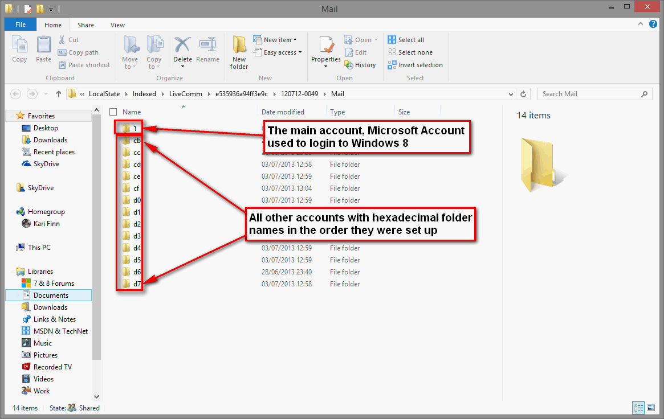Select the folder named cd
Screen dimensions: 664x419
(132, 165)
